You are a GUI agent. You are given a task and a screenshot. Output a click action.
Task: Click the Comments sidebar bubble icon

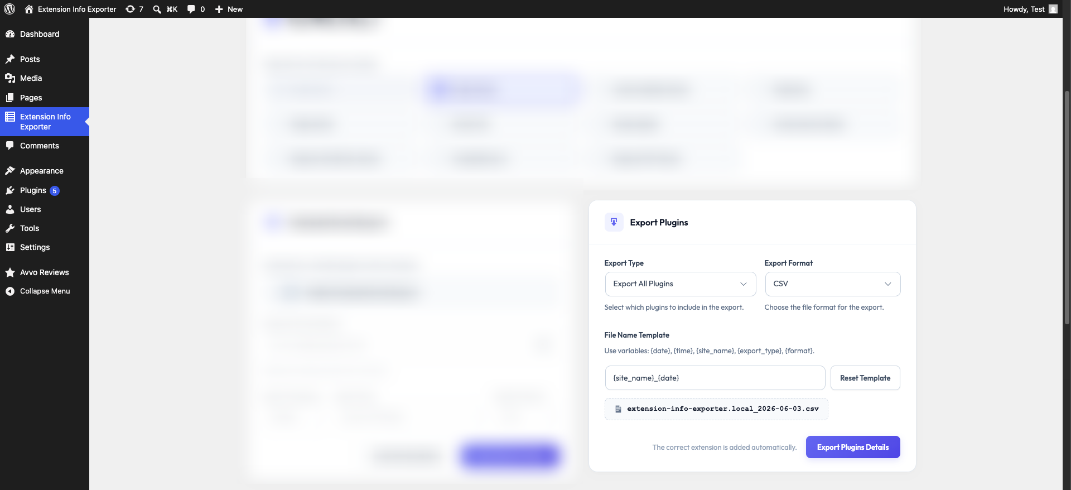pyautogui.click(x=10, y=146)
